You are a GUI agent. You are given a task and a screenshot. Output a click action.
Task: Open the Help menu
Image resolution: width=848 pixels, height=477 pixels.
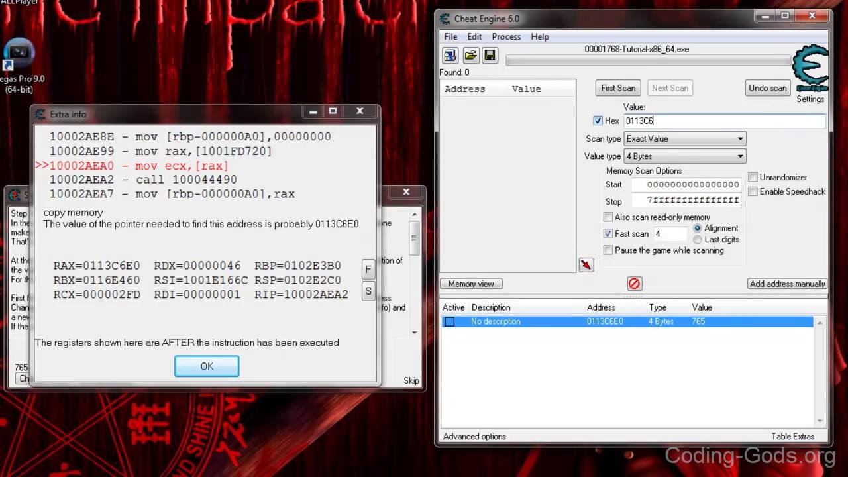(540, 36)
